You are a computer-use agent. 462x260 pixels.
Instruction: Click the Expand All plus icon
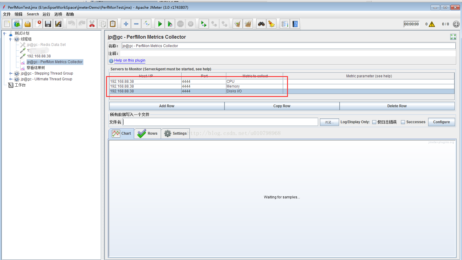126,24
